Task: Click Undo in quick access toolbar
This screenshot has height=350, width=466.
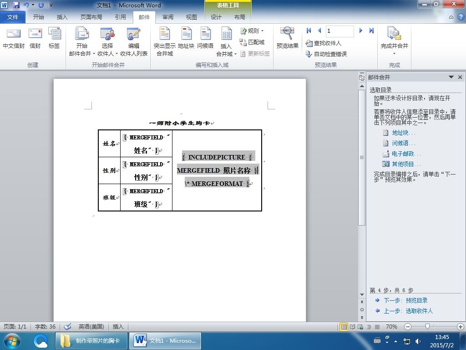Action: coord(26,5)
